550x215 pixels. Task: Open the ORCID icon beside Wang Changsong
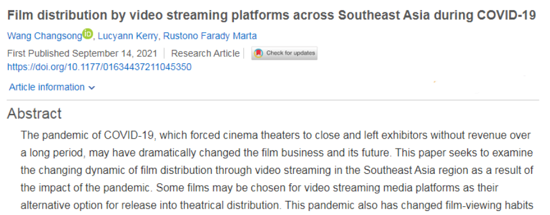click(88, 35)
